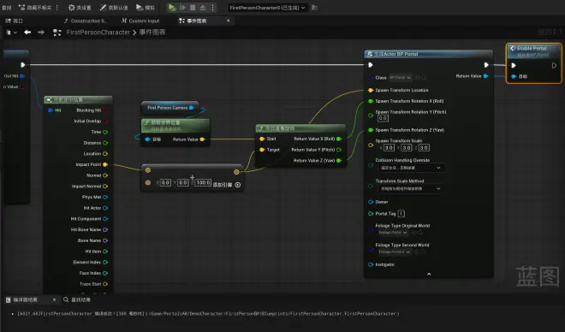Navigate forward with the right arrow
565x332 pixels.
(41, 33)
